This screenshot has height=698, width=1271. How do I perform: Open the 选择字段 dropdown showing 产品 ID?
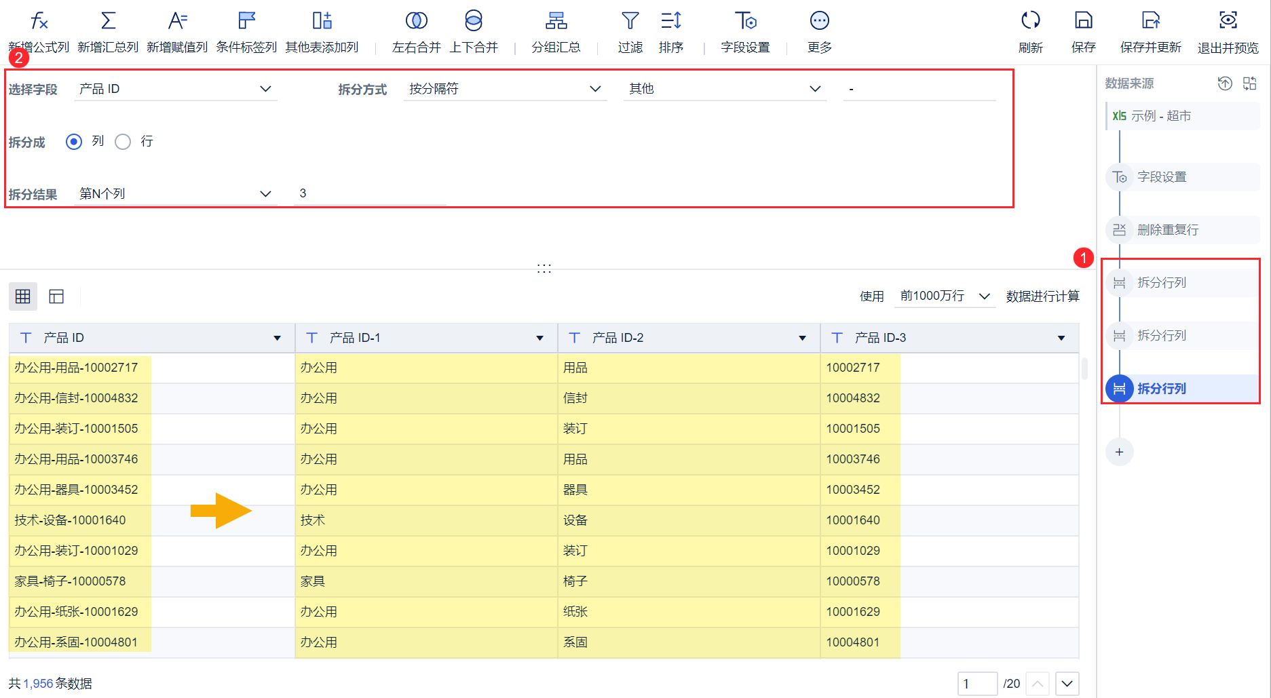pos(176,89)
